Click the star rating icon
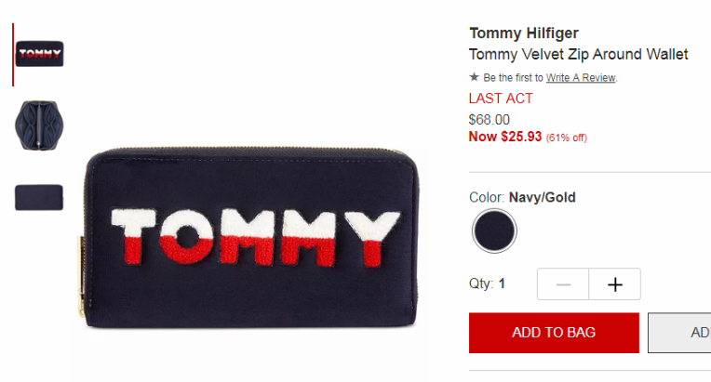The width and height of the screenshot is (711, 382). [474, 77]
